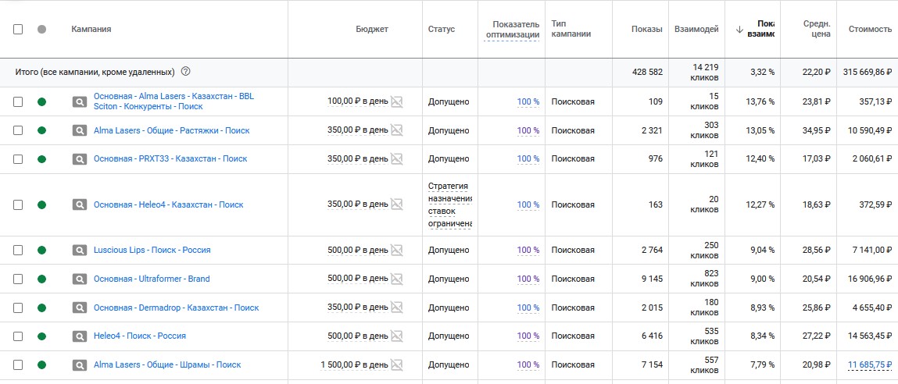The image size is (898, 384).
Task: Click the help icon next to Итого
Action: 185,72
